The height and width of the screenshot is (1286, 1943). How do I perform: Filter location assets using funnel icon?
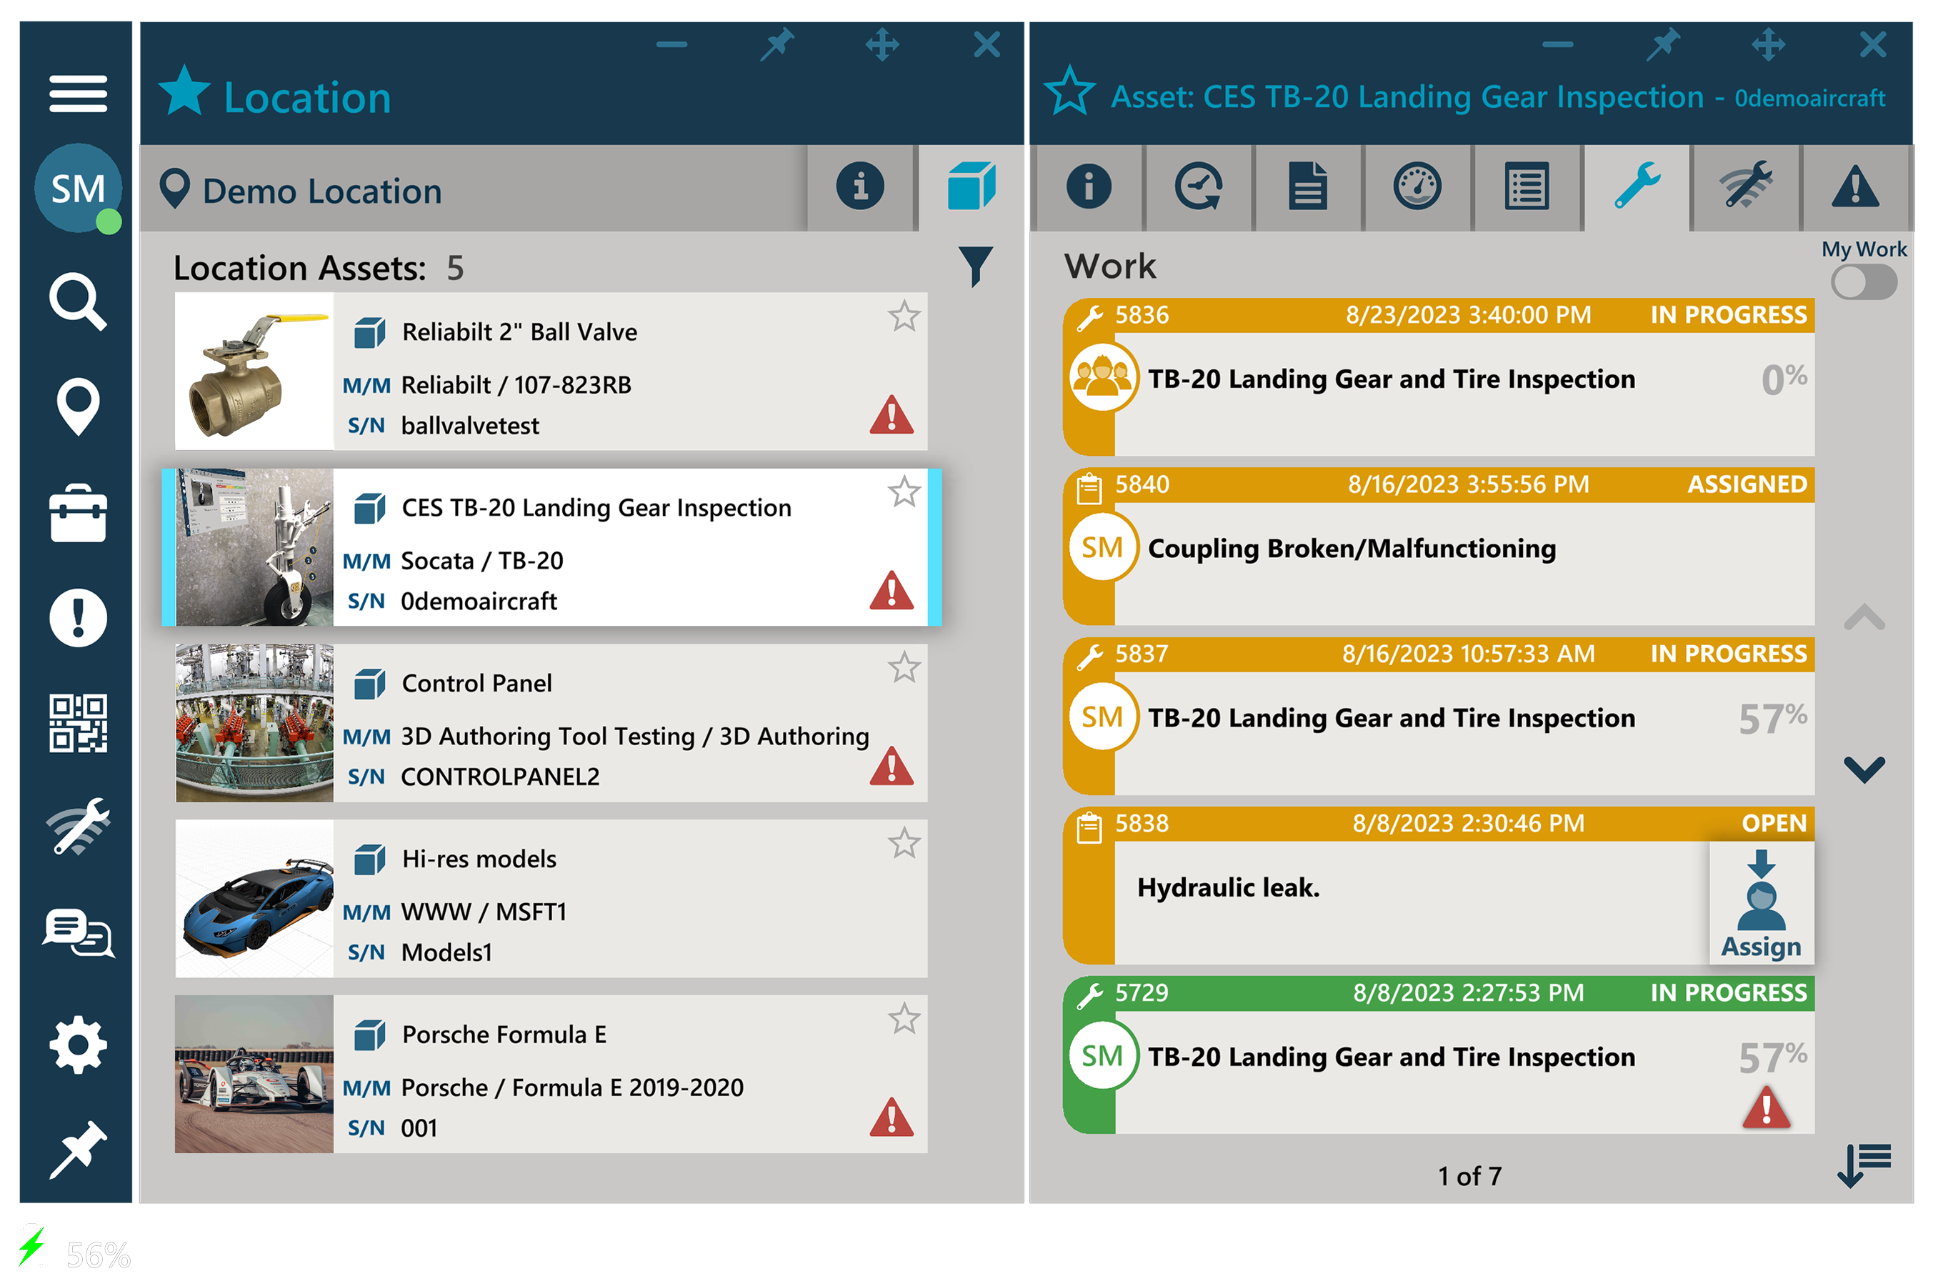977,265
